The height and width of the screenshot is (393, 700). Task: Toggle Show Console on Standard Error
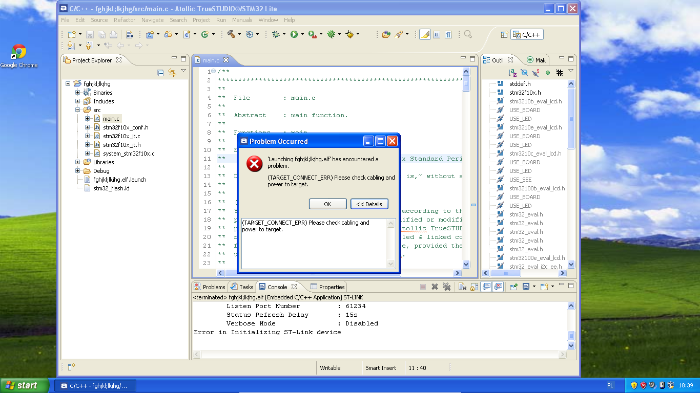point(498,287)
